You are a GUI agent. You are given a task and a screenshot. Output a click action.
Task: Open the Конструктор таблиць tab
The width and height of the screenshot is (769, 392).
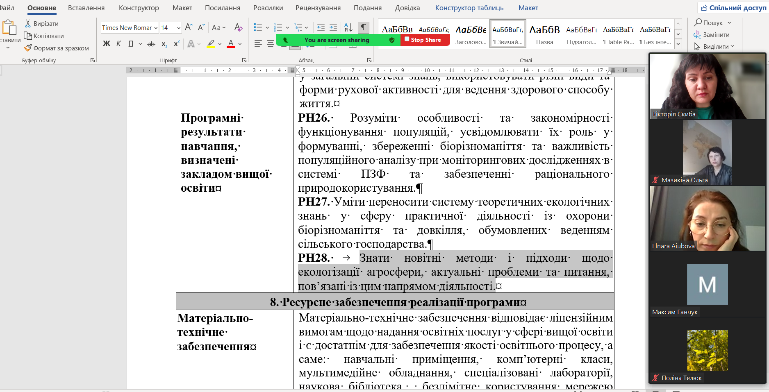coord(469,7)
